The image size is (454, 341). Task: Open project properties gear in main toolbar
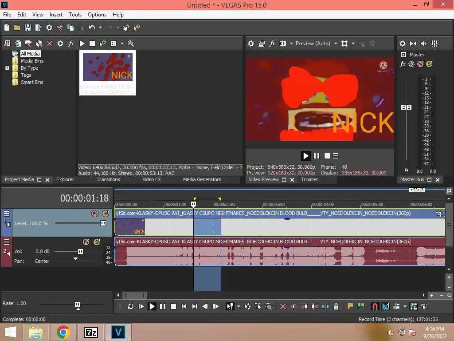coord(49,28)
